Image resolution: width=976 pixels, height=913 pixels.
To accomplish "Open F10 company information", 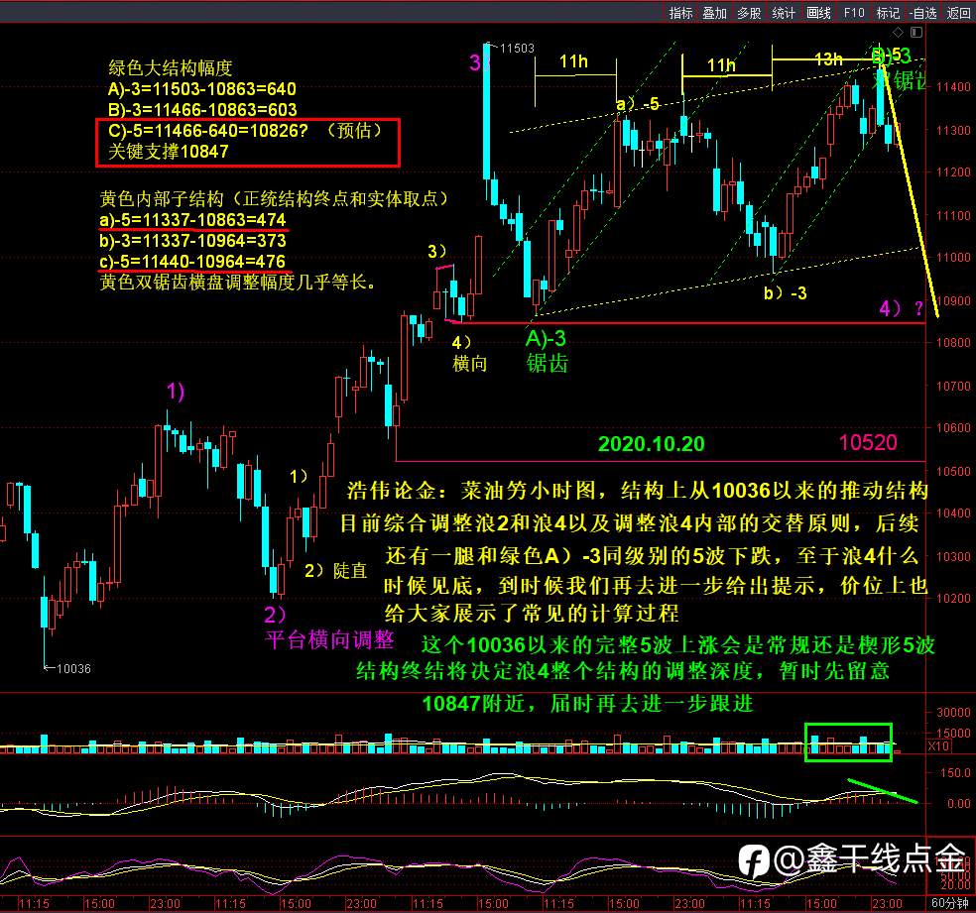I will [x=854, y=13].
